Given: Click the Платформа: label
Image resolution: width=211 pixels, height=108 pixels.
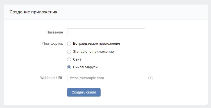Looking at the screenshot, I should pos(53,44).
